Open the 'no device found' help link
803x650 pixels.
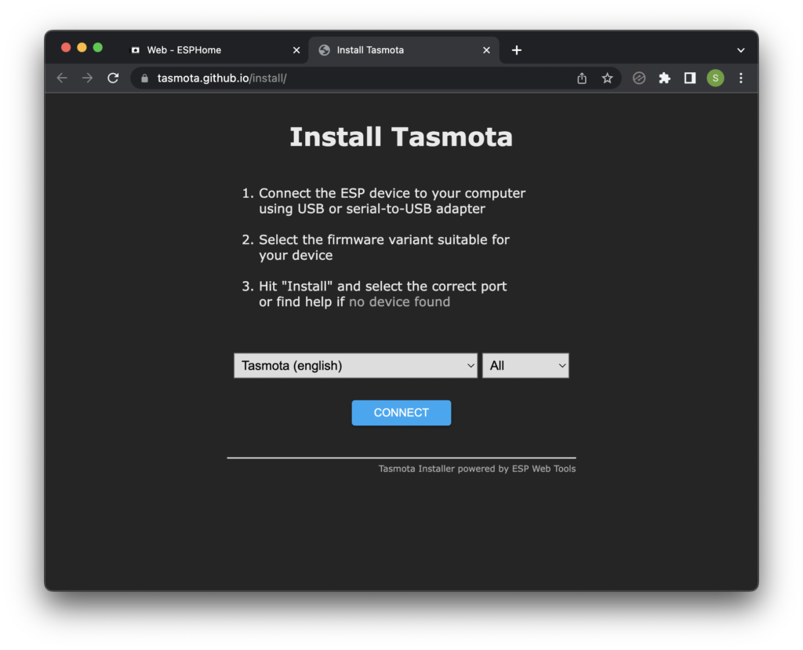[x=399, y=302]
